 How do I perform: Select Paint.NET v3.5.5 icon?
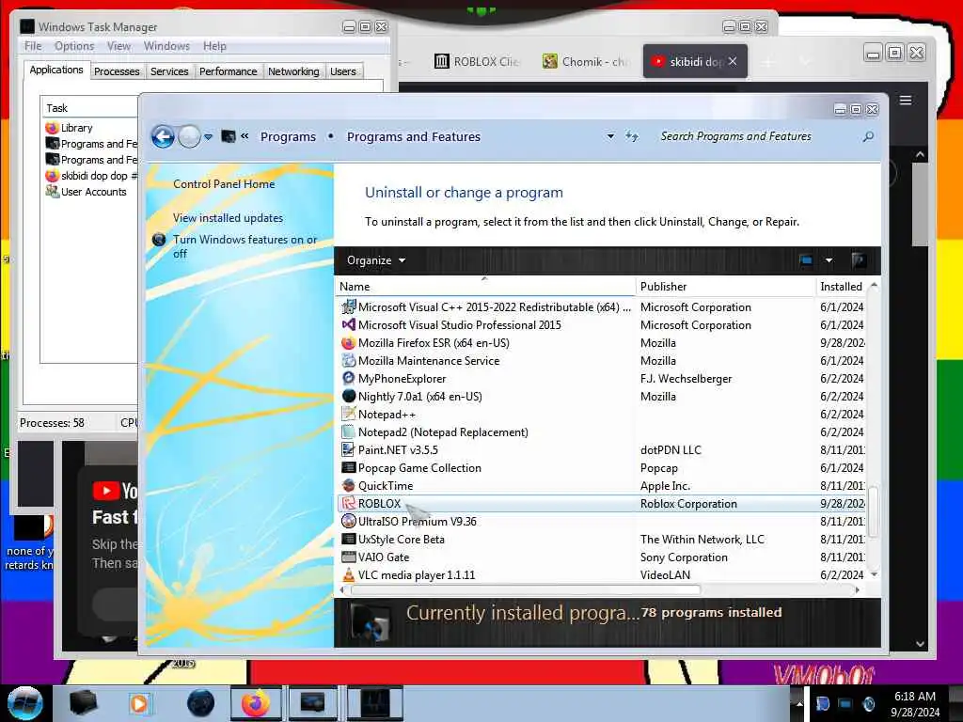click(x=348, y=449)
